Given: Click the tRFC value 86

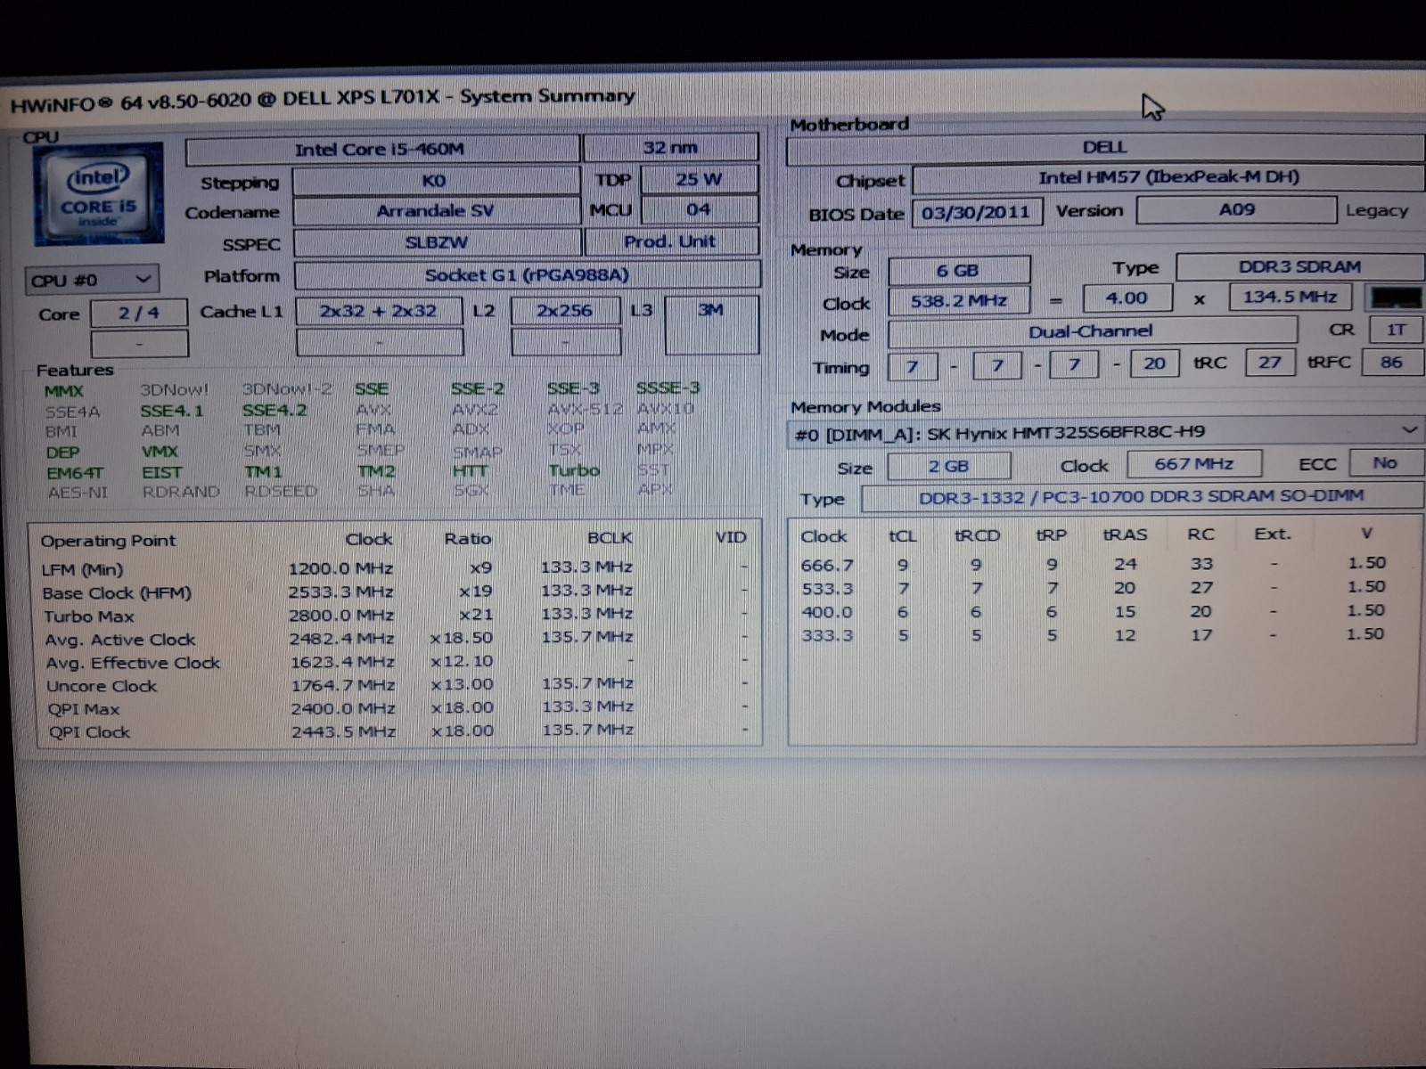Looking at the screenshot, I should tap(1391, 362).
